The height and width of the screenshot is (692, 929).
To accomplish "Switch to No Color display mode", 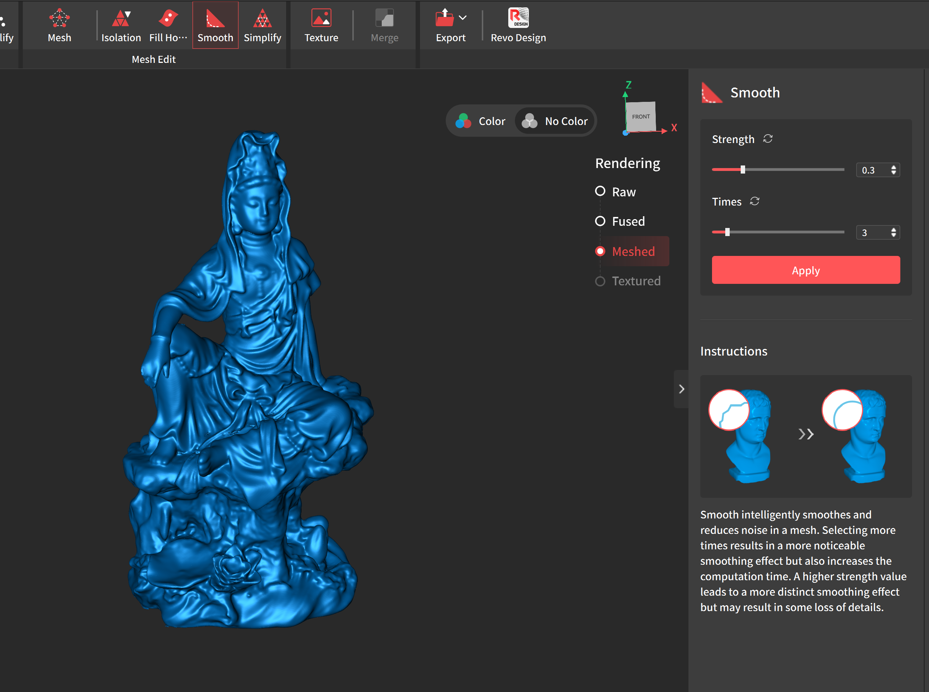I will click(555, 121).
